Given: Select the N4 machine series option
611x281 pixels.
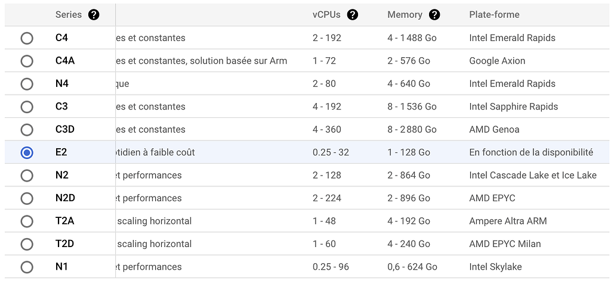Looking at the screenshot, I should tap(27, 84).
